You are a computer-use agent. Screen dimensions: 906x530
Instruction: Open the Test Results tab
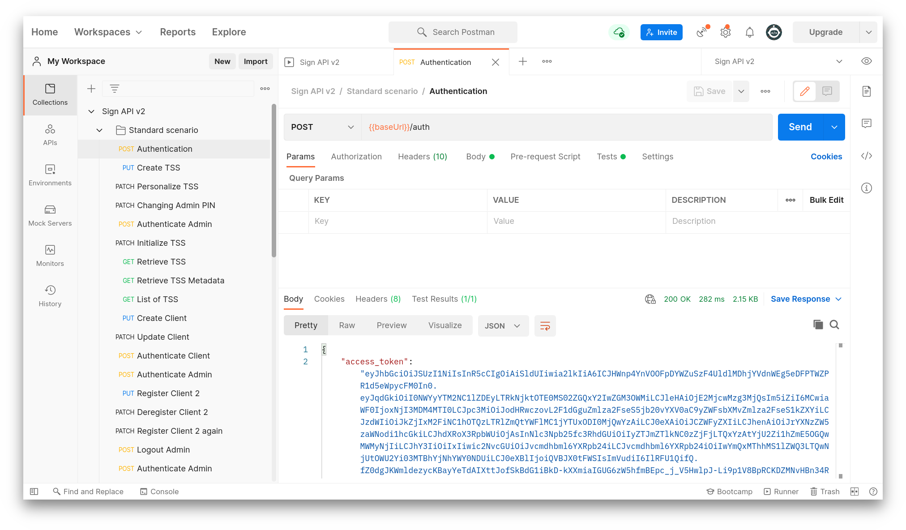(444, 299)
